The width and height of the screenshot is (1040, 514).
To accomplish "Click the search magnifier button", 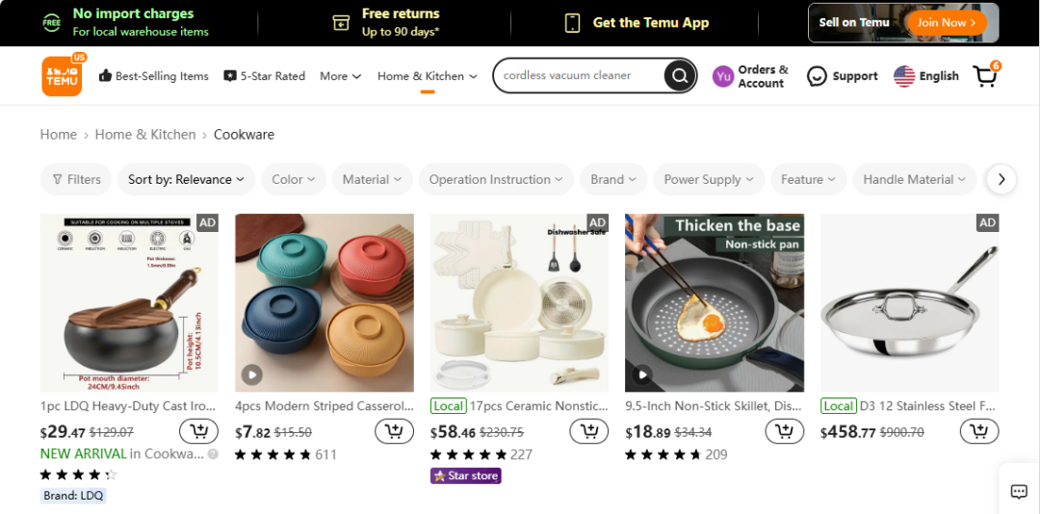I will 680,76.
